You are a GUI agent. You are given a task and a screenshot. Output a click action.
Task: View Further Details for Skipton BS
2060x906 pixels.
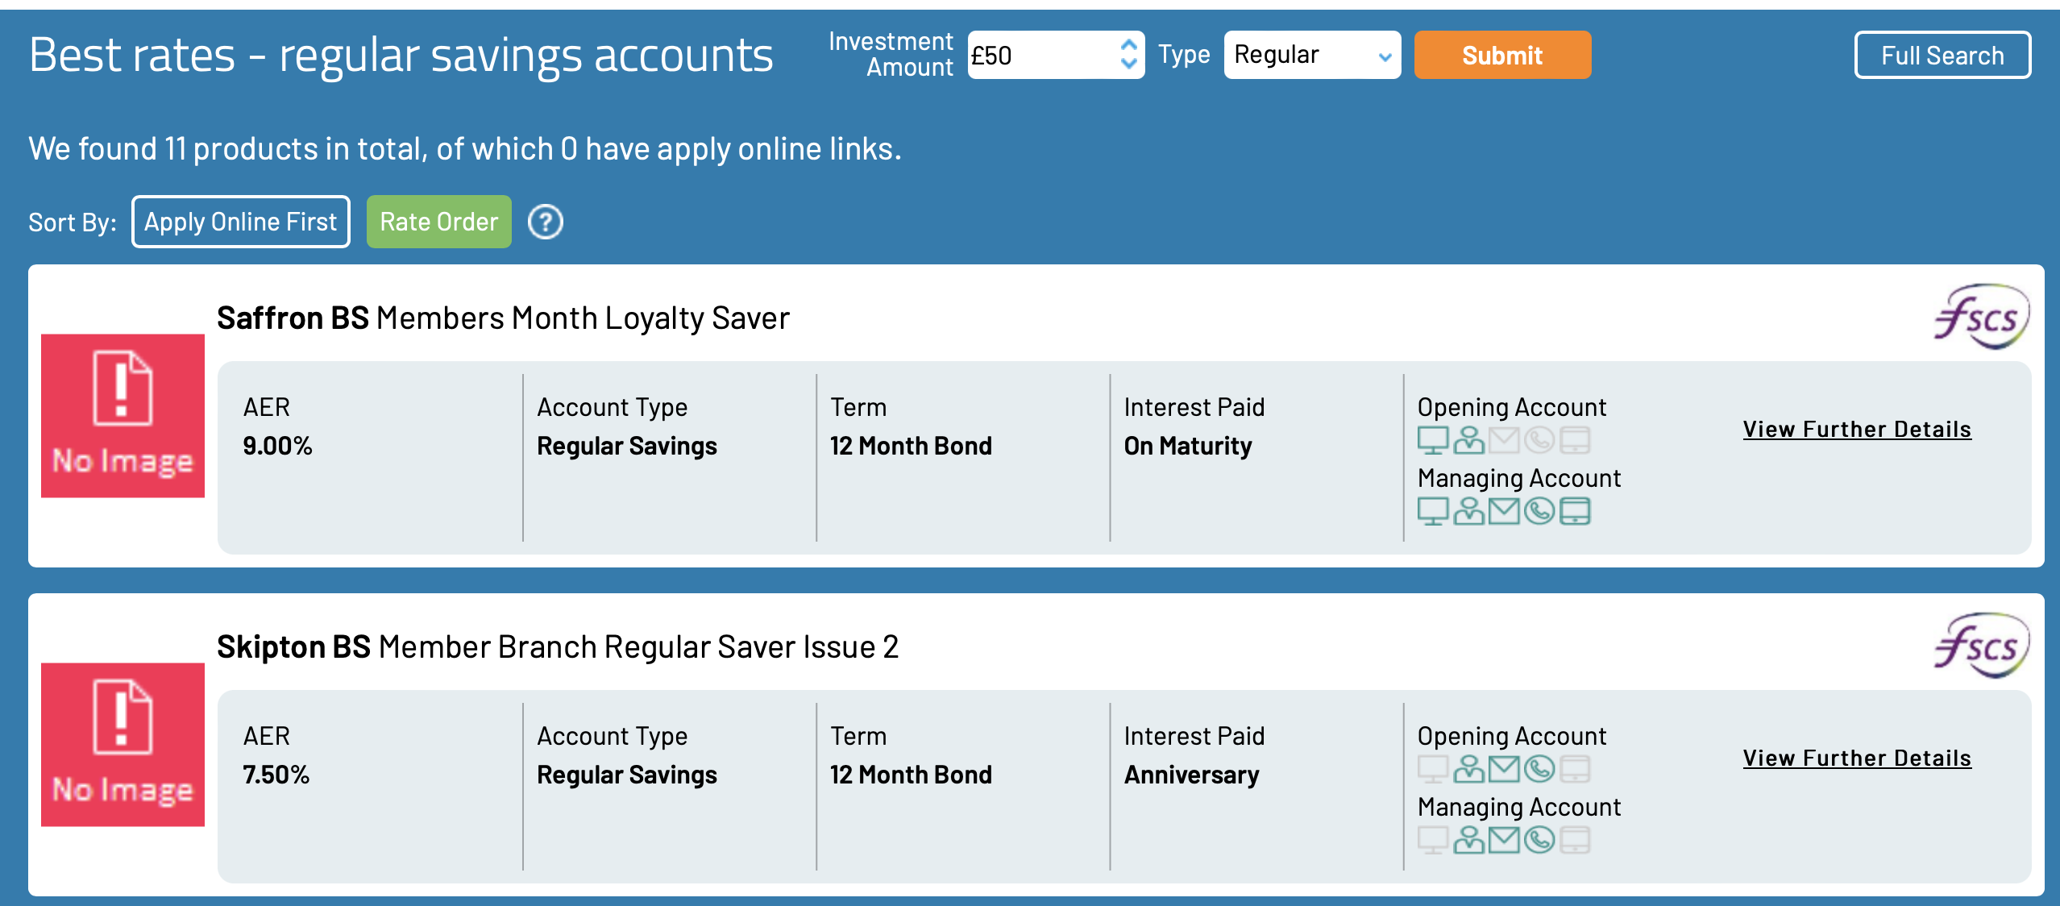coord(1857,758)
